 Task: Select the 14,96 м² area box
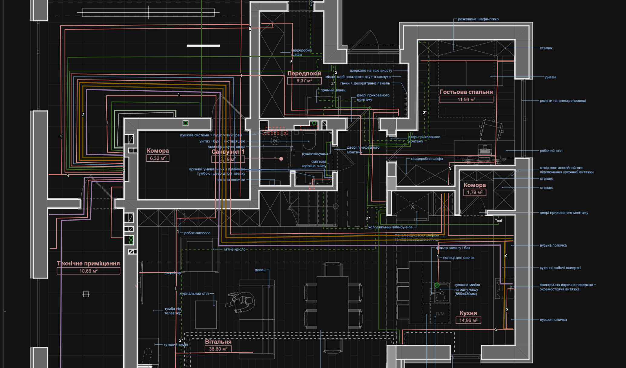tap(468, 320)
